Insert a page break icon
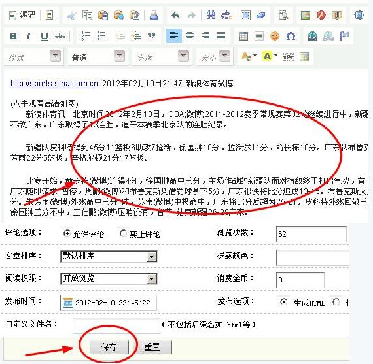This screenshot has height=364, width=373. pos(289,57)
